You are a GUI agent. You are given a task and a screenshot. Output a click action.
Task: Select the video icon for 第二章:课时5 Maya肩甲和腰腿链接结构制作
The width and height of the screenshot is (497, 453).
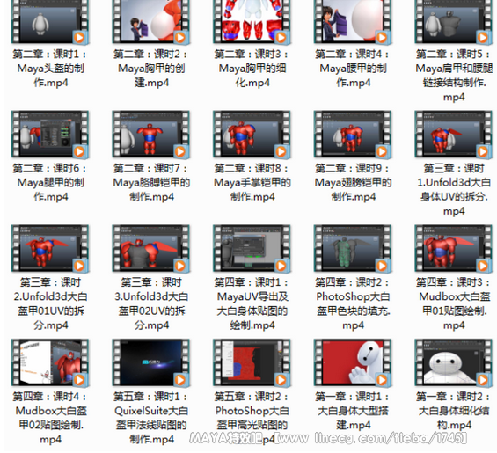click(x=454, y=22)
